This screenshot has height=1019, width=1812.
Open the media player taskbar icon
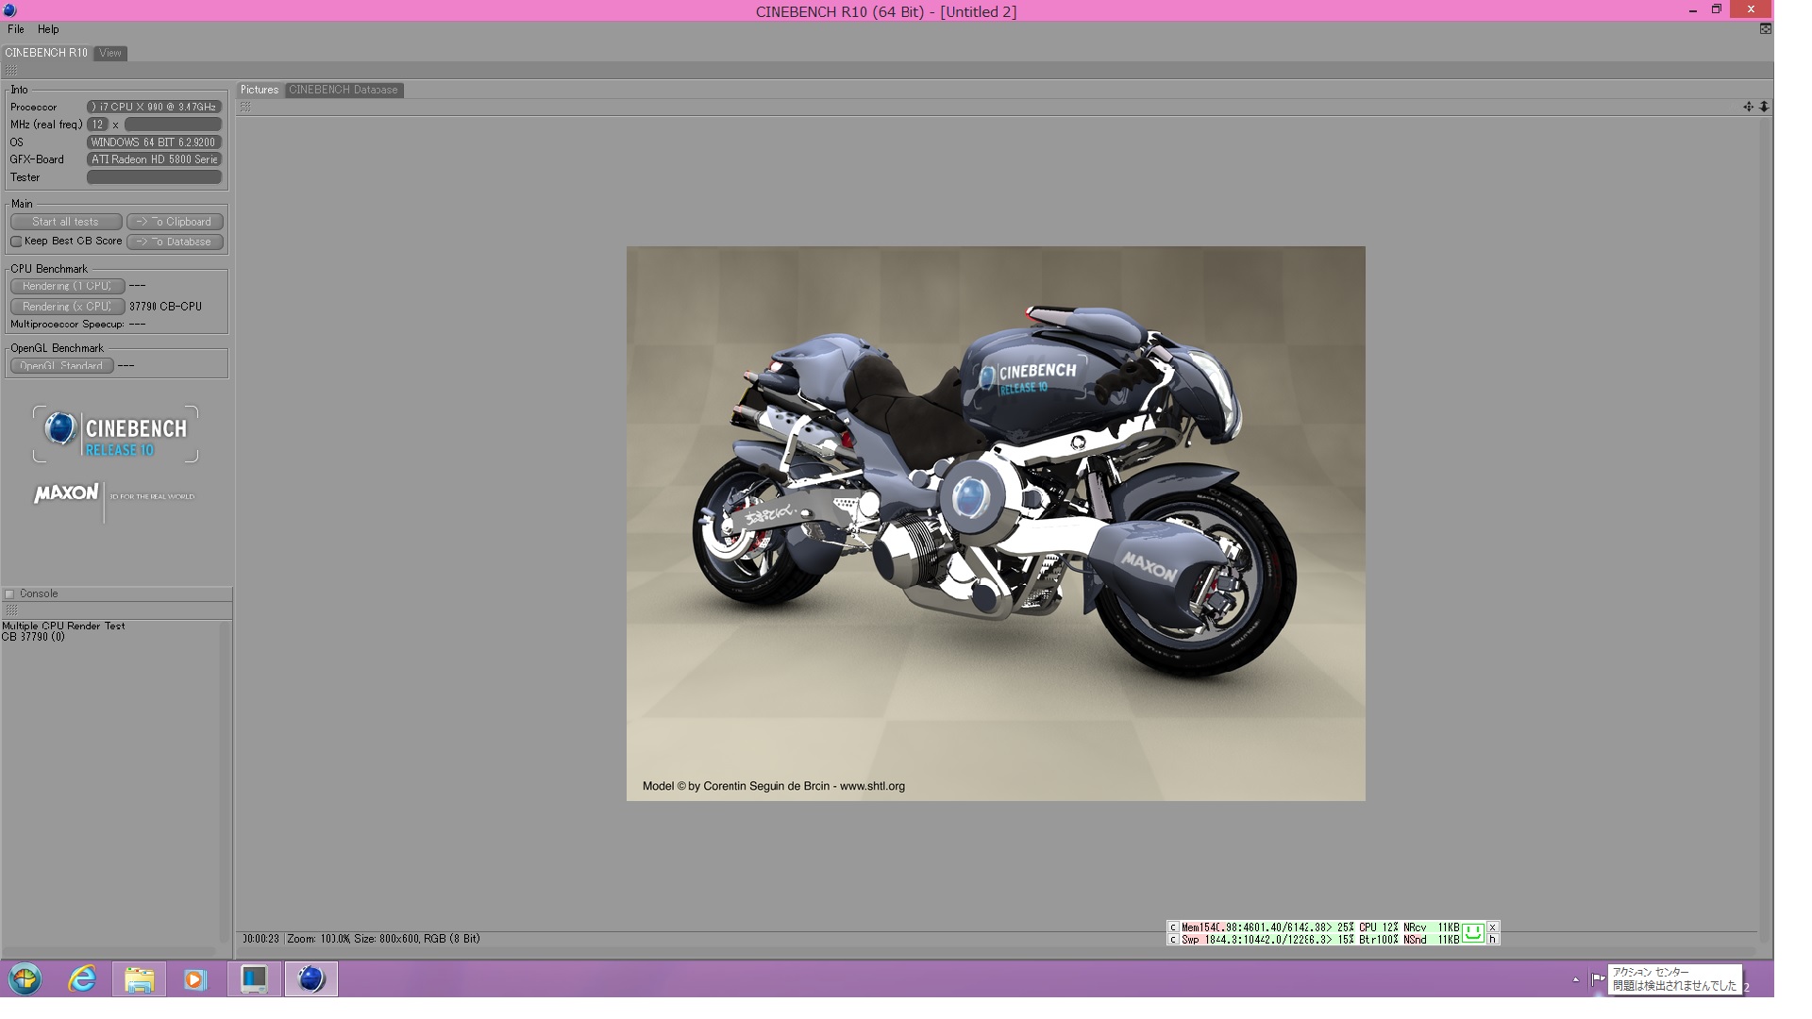[195, 979]
